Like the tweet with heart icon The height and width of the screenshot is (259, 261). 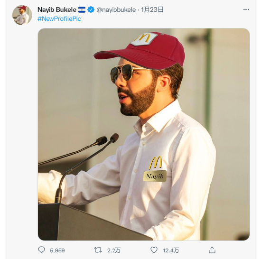tap(154, 250)
